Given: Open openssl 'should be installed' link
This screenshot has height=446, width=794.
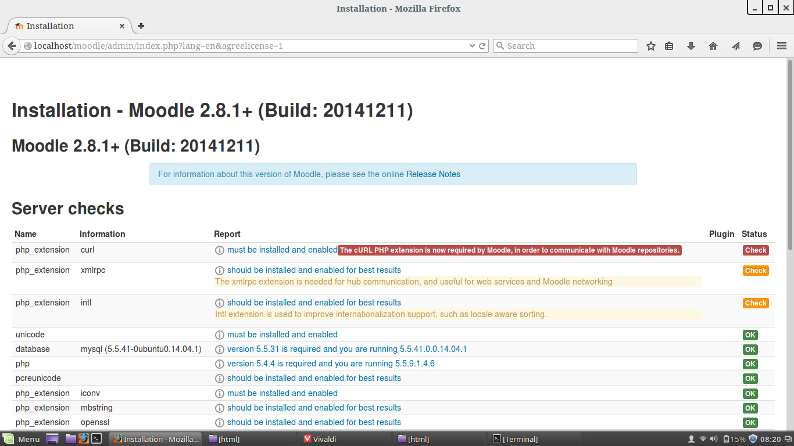Looking at the screenshot, I should [x=314, y=422].
